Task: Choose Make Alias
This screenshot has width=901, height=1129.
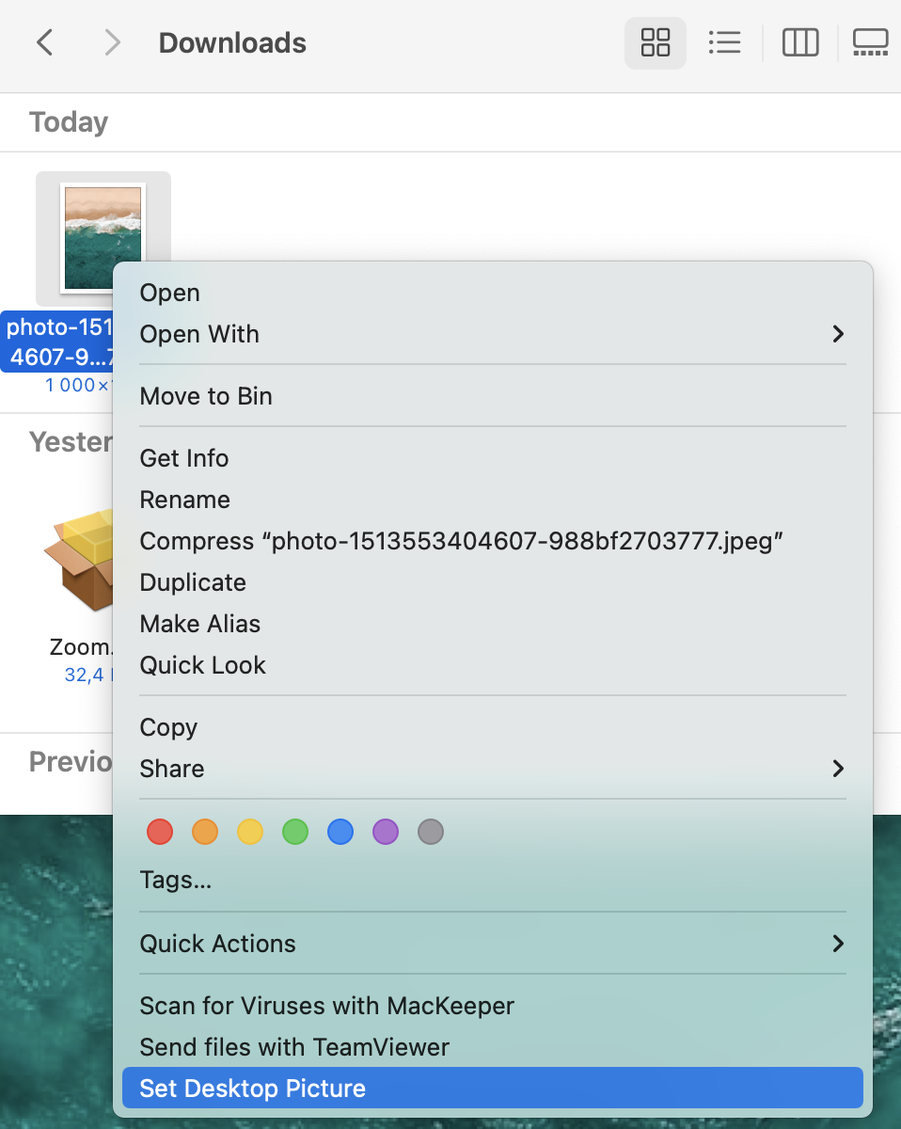Action: pos(493,624)
